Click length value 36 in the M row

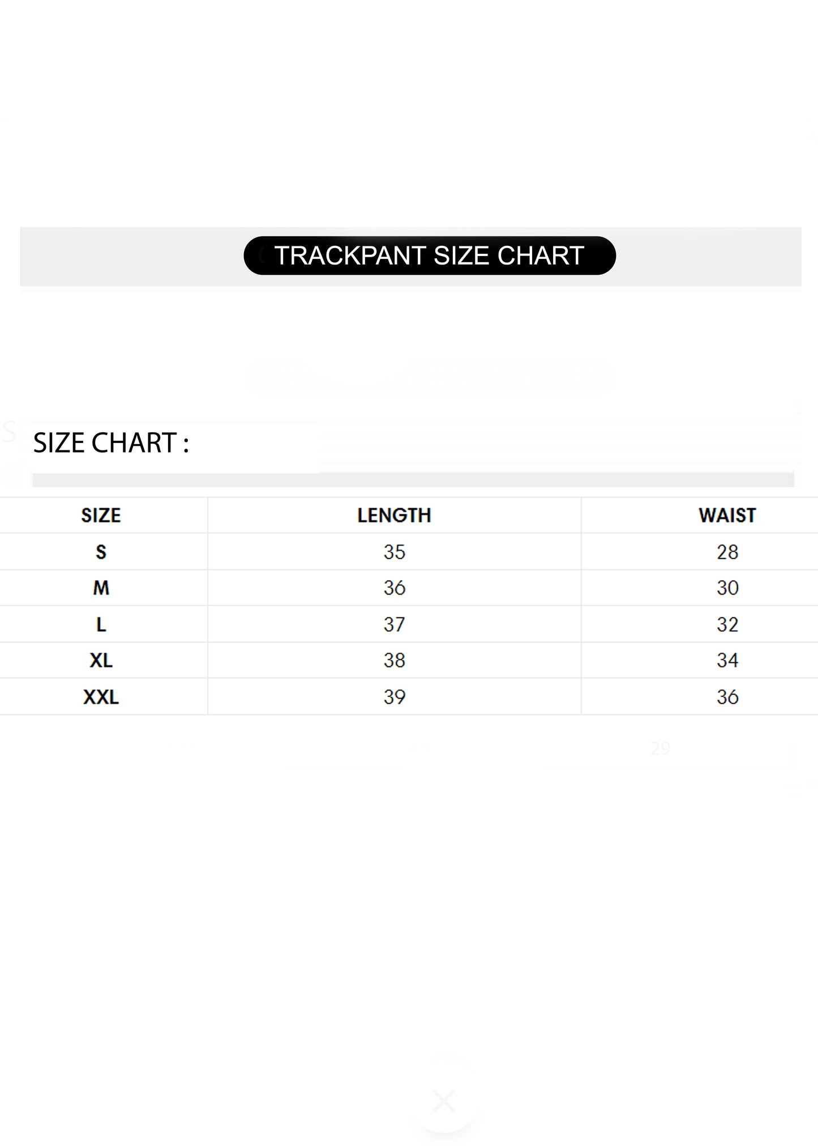click(x=394, y=588)
